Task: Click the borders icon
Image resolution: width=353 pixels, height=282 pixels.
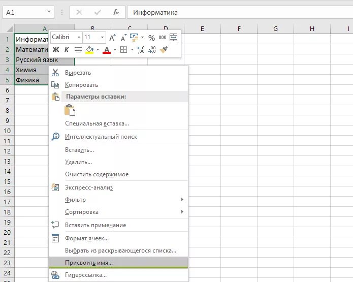Action: [123, 50]
